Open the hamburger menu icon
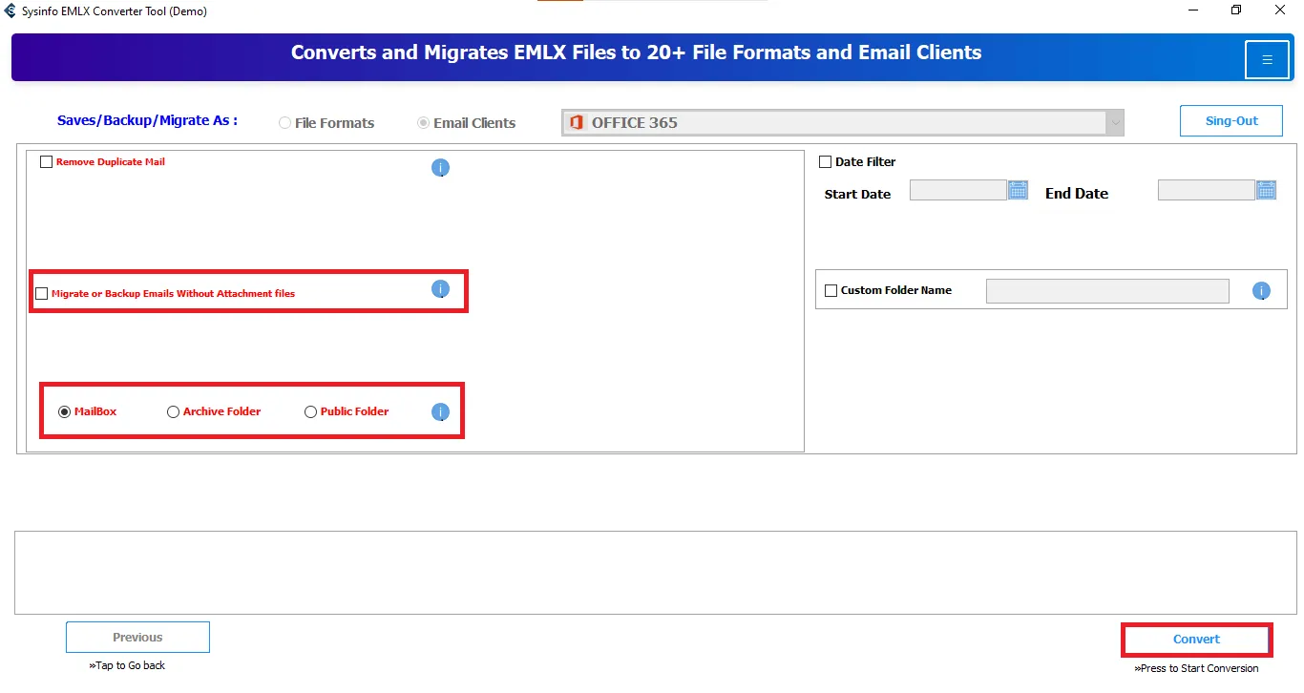Viewport: 1304px width, 693px height. click(x=1267, y=60)
